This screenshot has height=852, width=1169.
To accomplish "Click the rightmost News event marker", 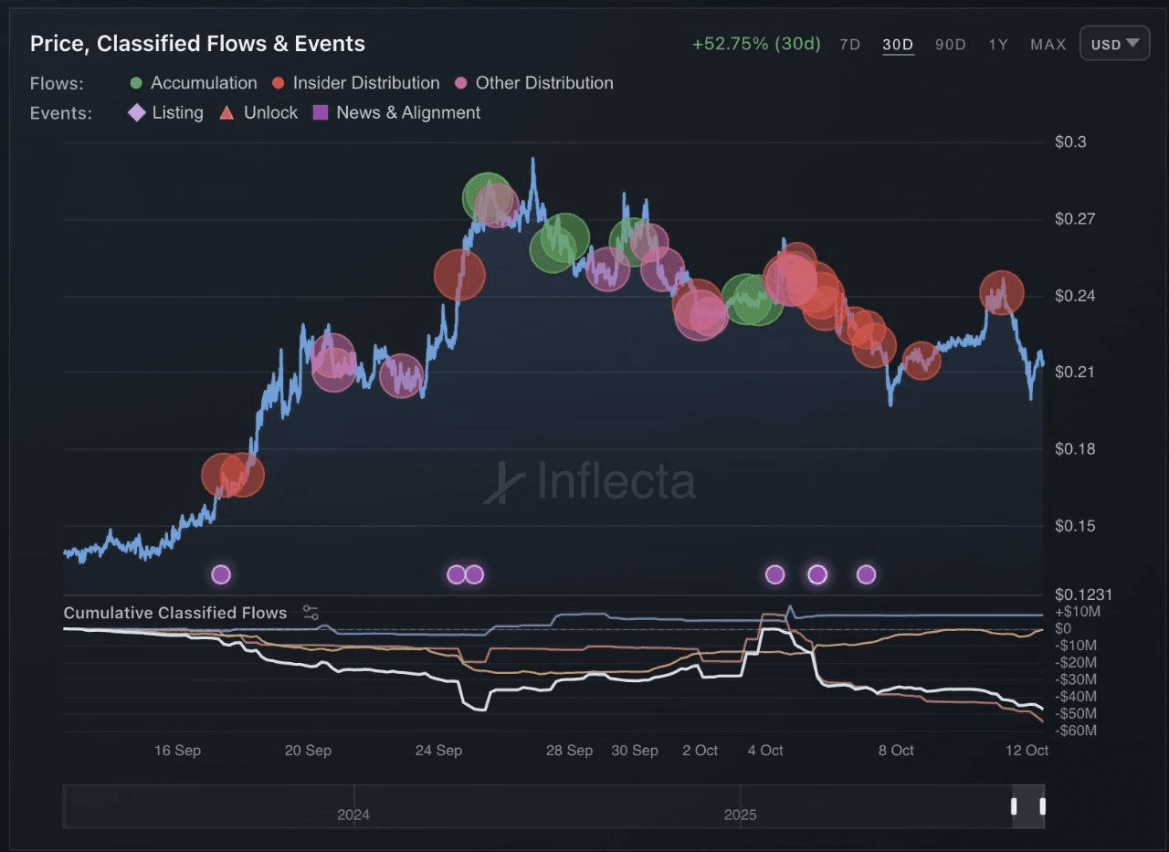I will point(866,574).
